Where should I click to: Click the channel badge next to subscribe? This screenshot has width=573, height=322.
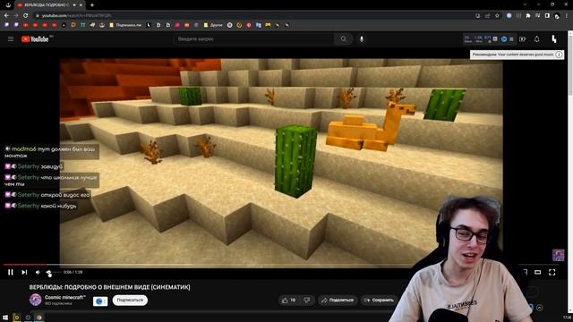pos(99,301)
